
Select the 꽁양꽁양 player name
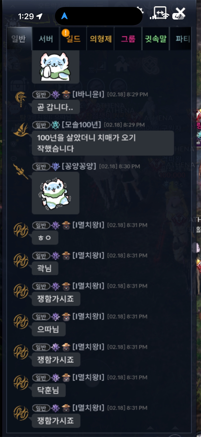coord(79,166)
